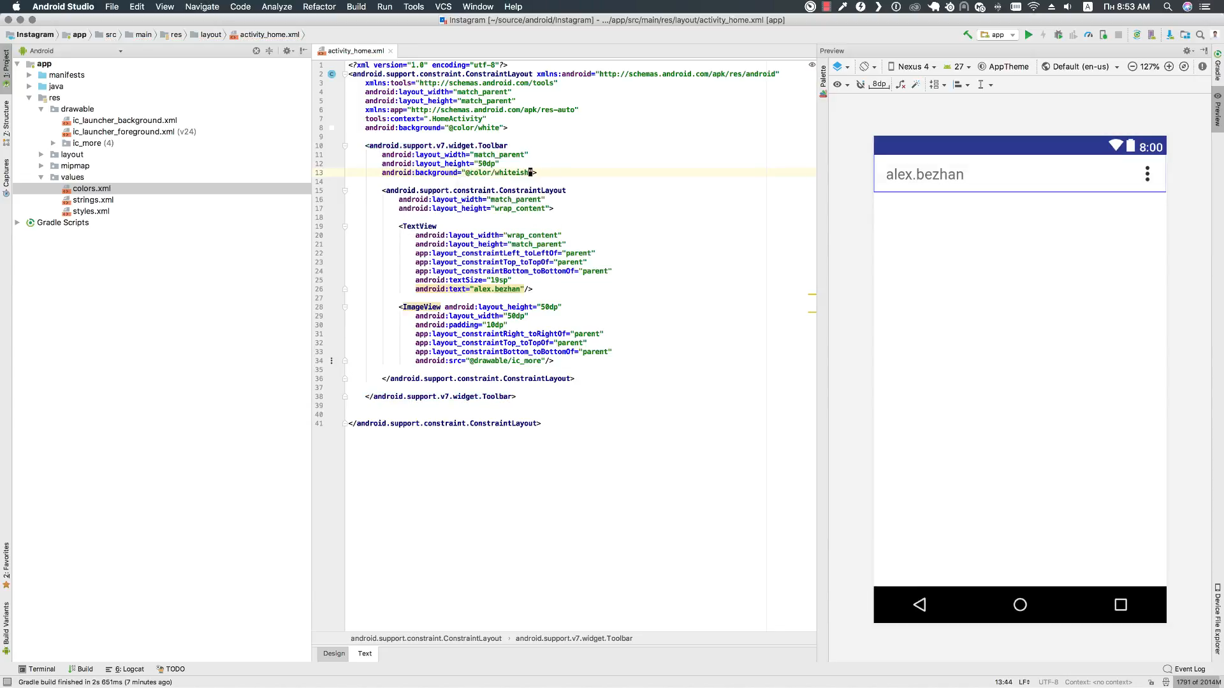1224x688 pixels.
Task: Open the Refactor menu
Action: (319, 6)
